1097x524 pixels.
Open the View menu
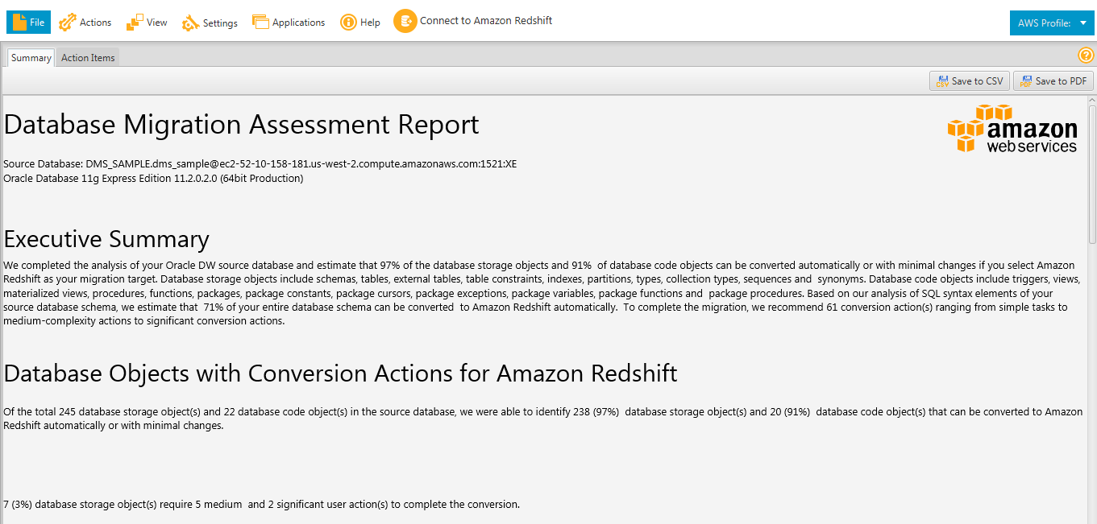point(147,23)
